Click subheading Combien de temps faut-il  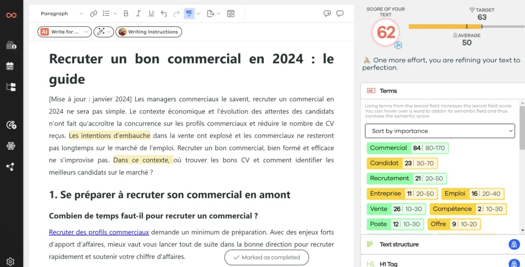tap(153, 216)
